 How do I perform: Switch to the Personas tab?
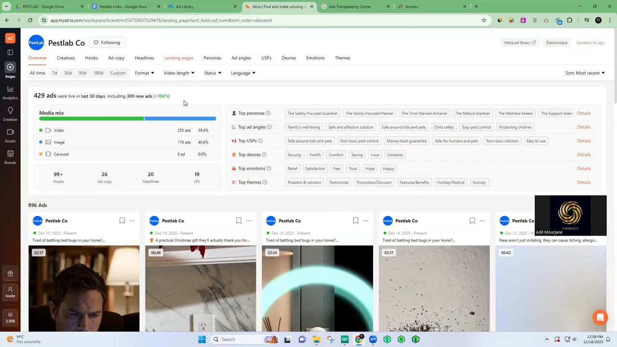coord(212,58)
